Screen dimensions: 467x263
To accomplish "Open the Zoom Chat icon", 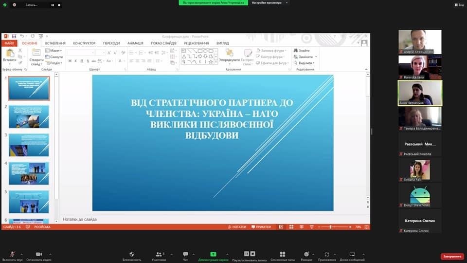I will (x=185, y=254).
